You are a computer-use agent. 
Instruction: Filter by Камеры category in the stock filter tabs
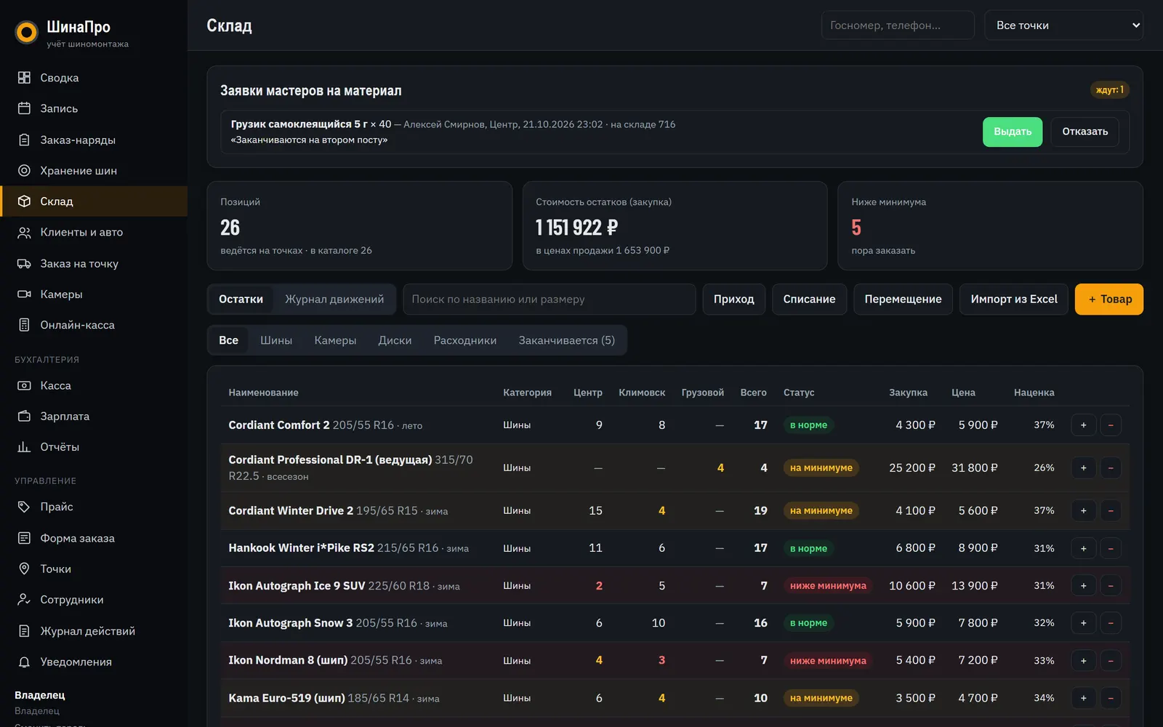click(x=335, y=340)
